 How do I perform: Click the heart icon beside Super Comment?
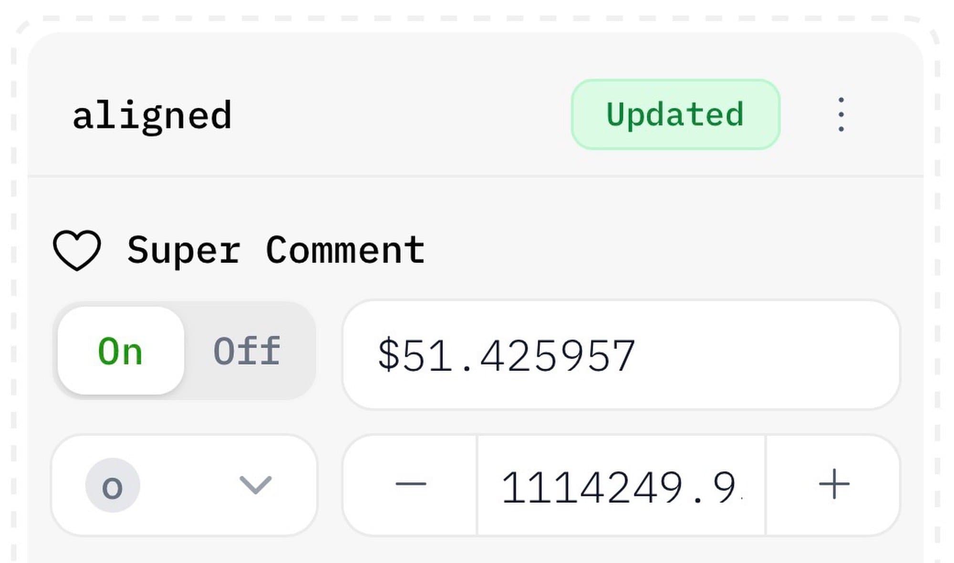coord(77,251)
